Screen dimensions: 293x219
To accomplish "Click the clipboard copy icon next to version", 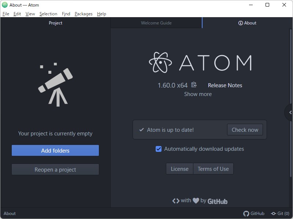I will [194, 85].
